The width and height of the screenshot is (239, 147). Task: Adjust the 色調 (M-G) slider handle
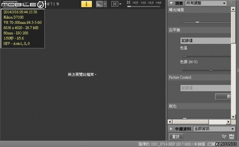click(x=211, y=70)
